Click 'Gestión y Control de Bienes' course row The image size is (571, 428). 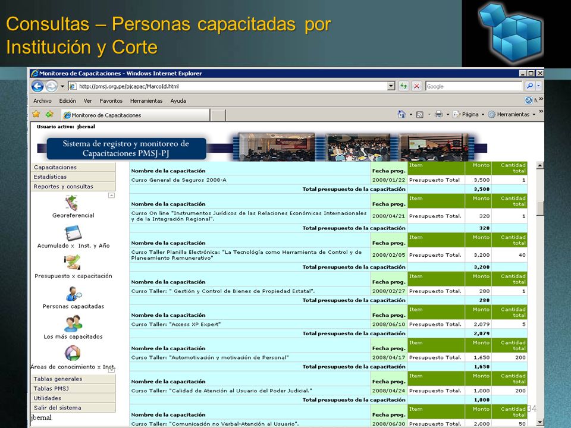point(250,291)
